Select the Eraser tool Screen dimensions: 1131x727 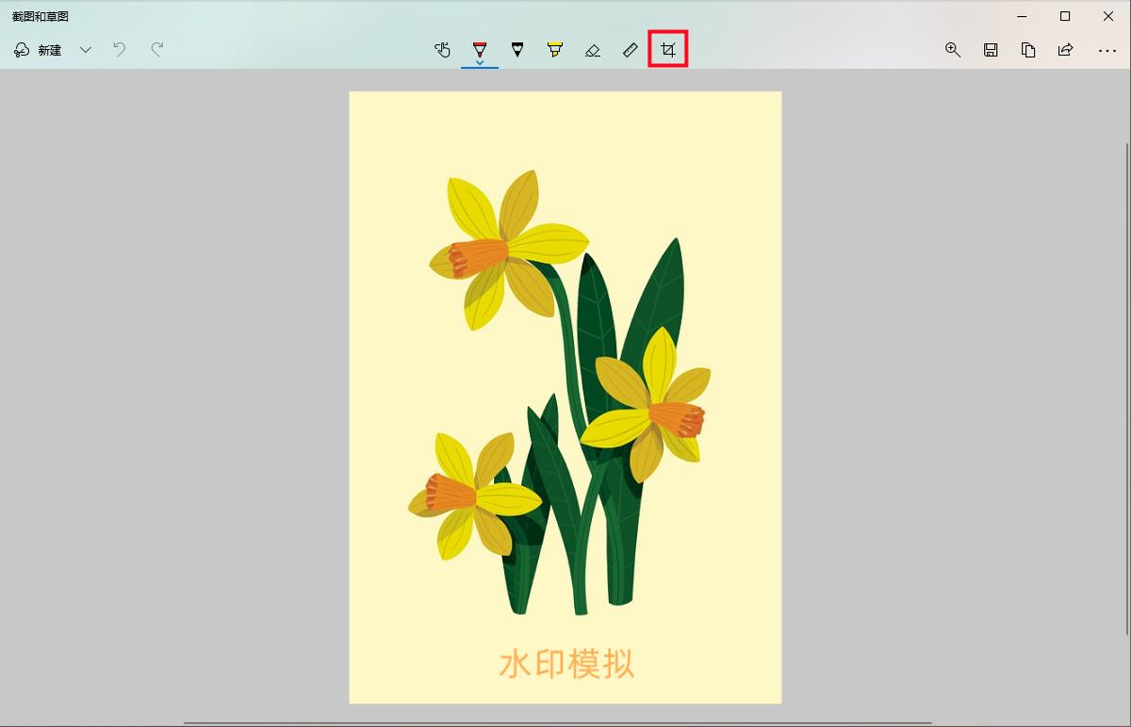pyautogui.click(x=593, y=49)
